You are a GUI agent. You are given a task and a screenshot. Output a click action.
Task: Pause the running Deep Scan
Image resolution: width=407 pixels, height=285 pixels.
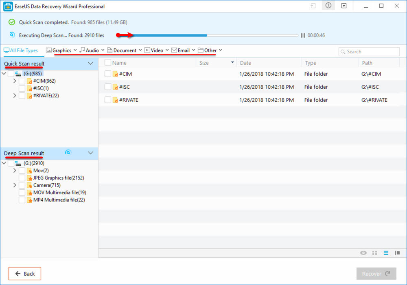(x=303, y=35)
